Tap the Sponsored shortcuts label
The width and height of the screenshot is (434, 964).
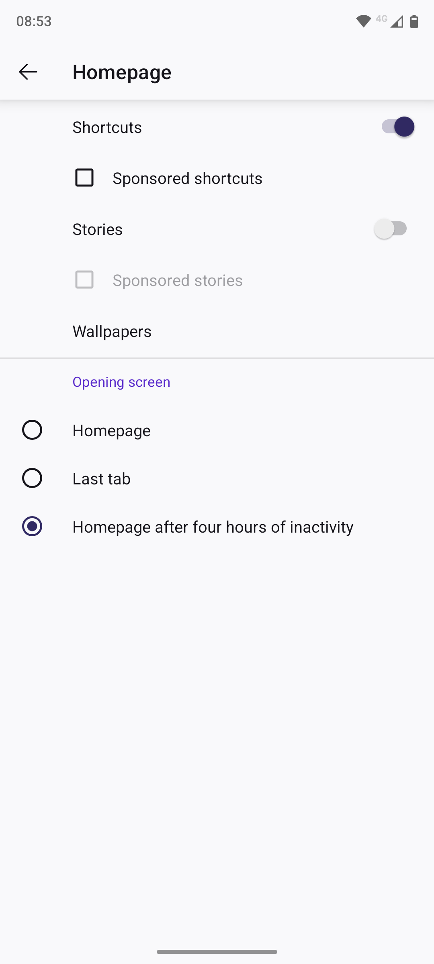click(x=187, y=178)
